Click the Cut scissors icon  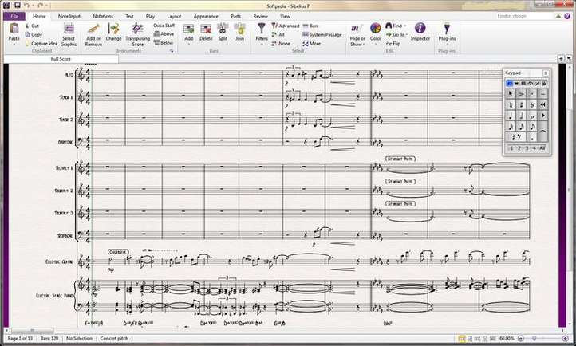(27, 26)
